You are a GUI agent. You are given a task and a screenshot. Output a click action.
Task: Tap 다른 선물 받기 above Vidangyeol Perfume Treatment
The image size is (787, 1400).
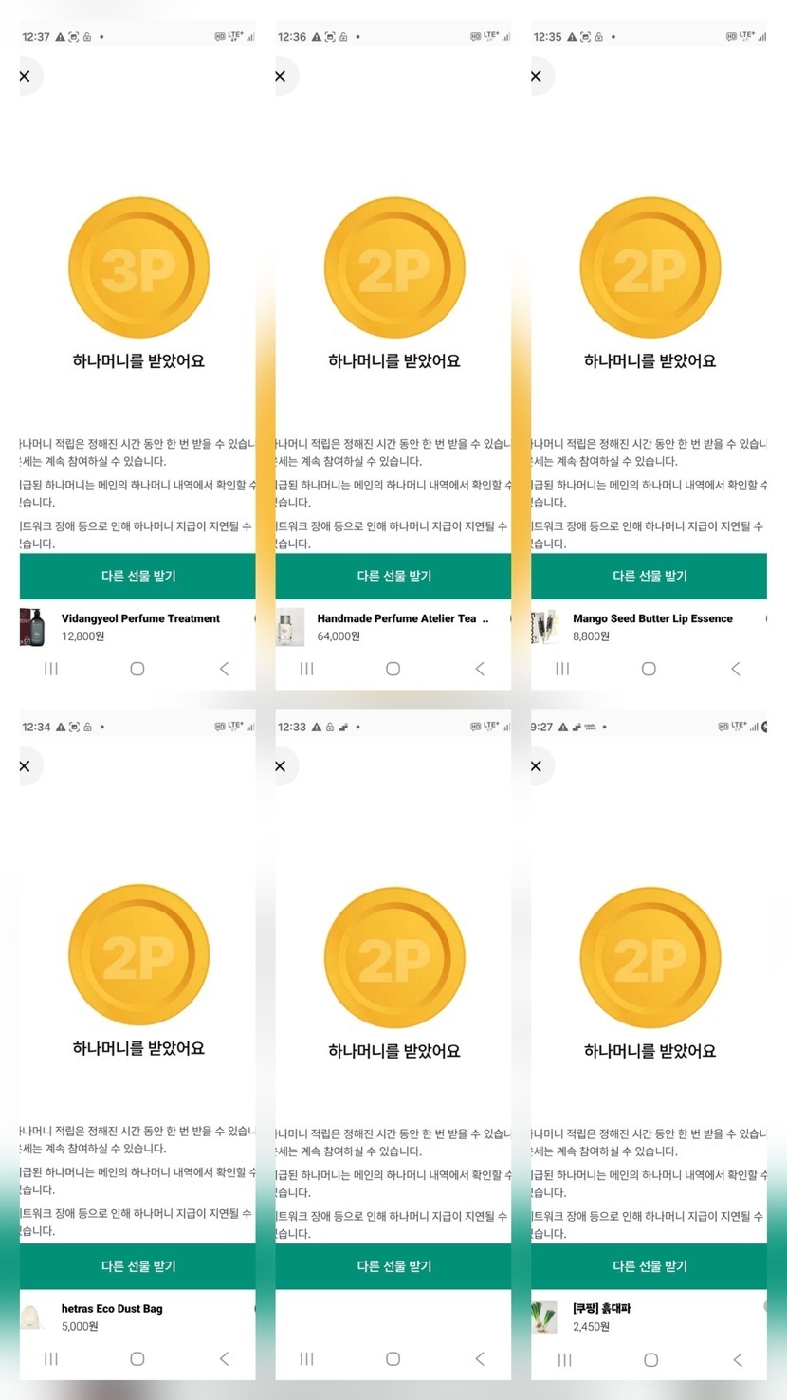click(138, 576)
